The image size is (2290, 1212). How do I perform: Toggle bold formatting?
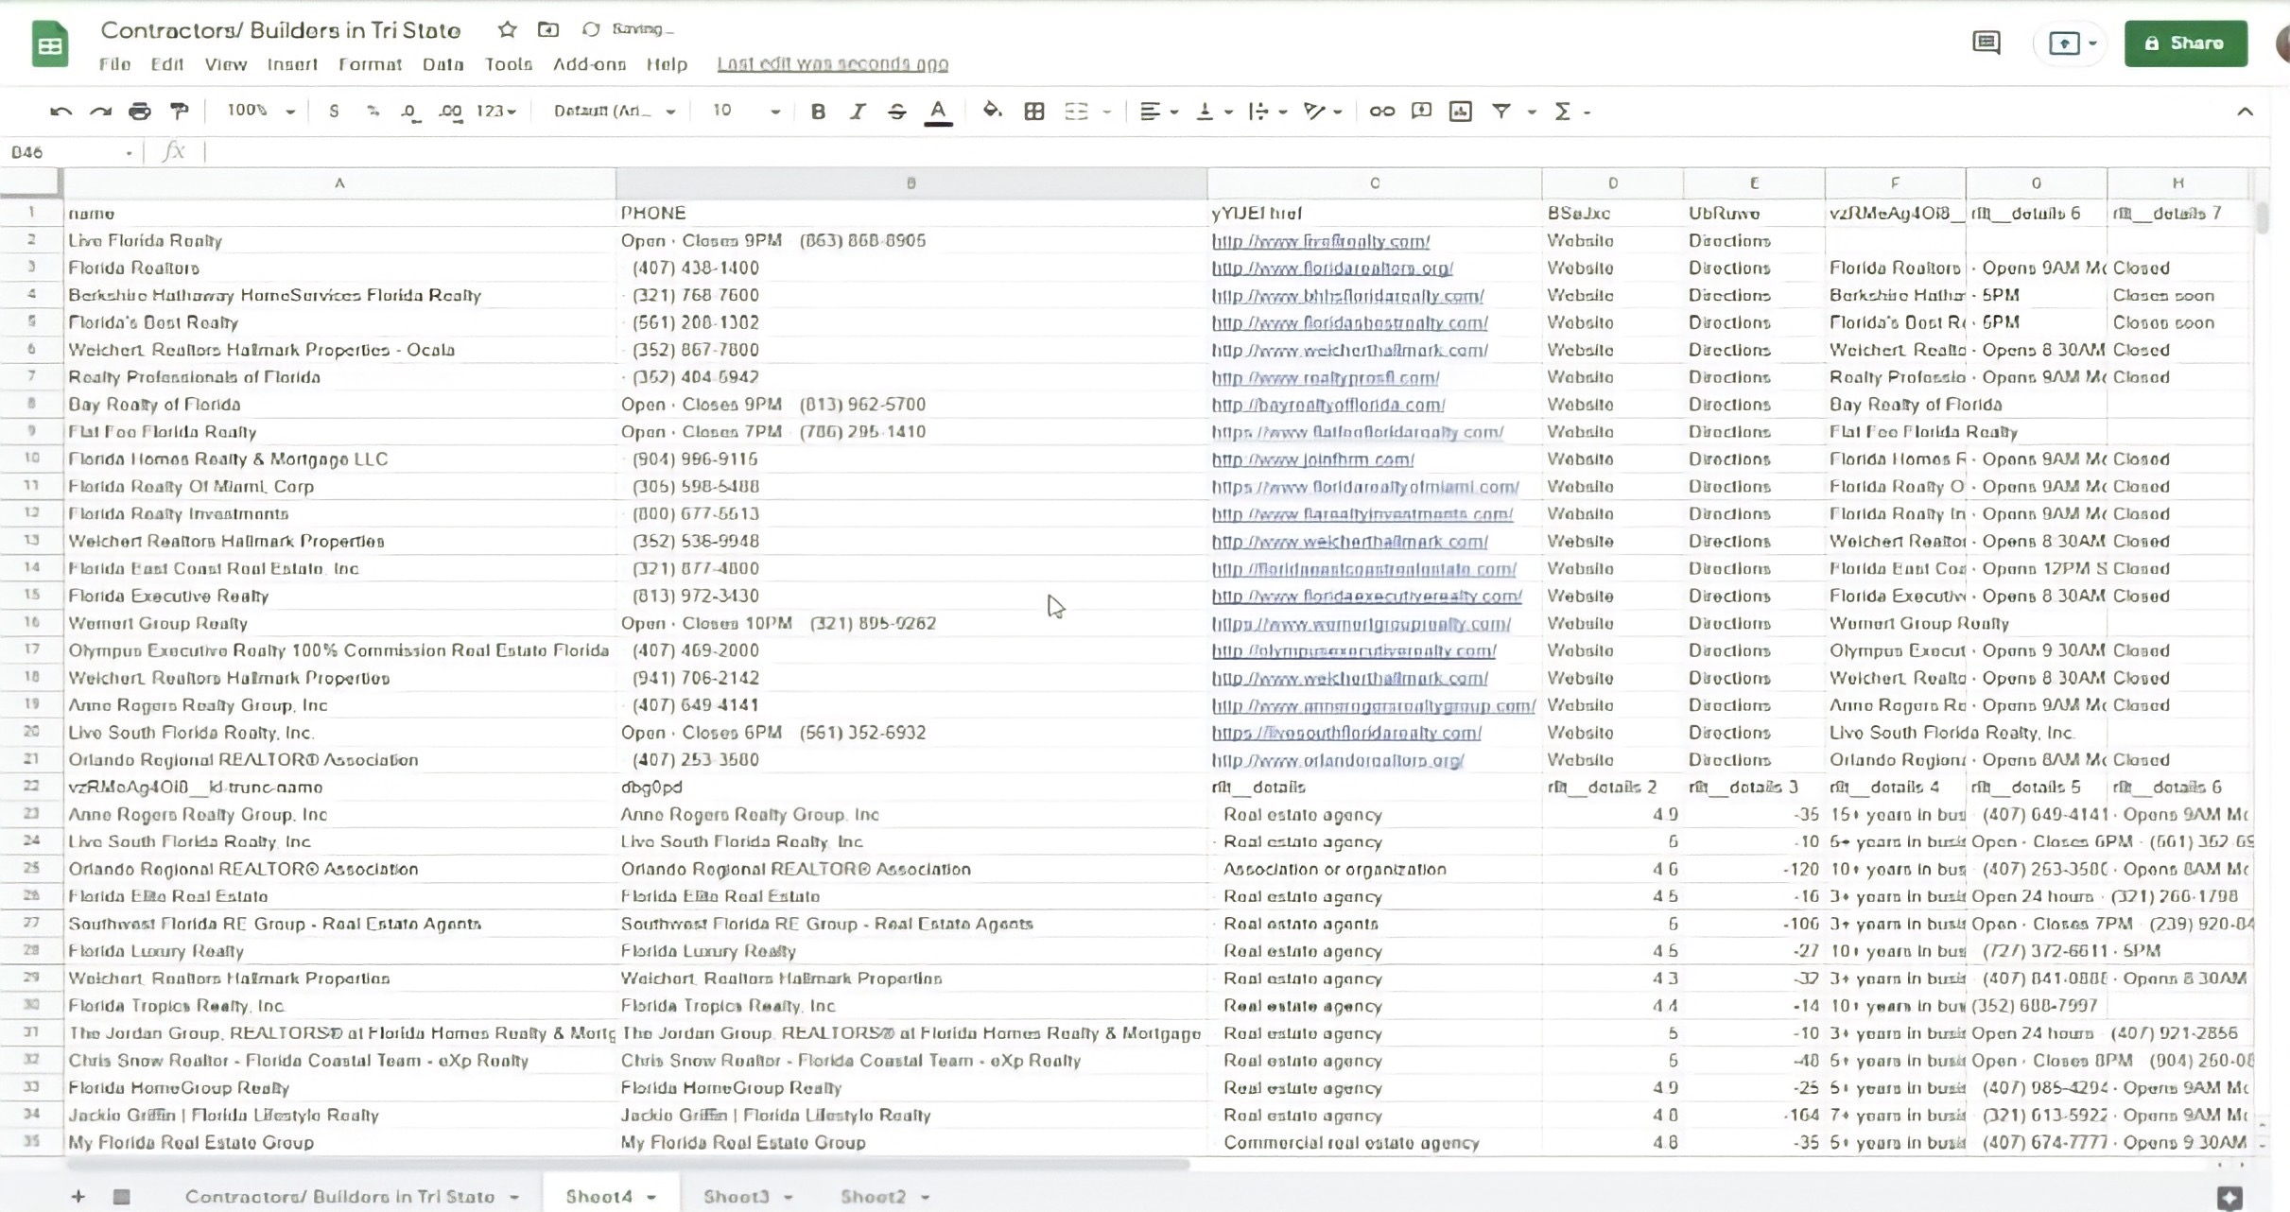pos(818,112)
